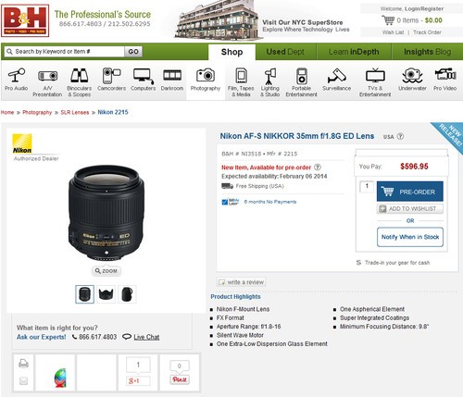Screen dimensions: 463x397
Task: Open the Computers category
Action: pyautogui.click(x=143, y=80)
